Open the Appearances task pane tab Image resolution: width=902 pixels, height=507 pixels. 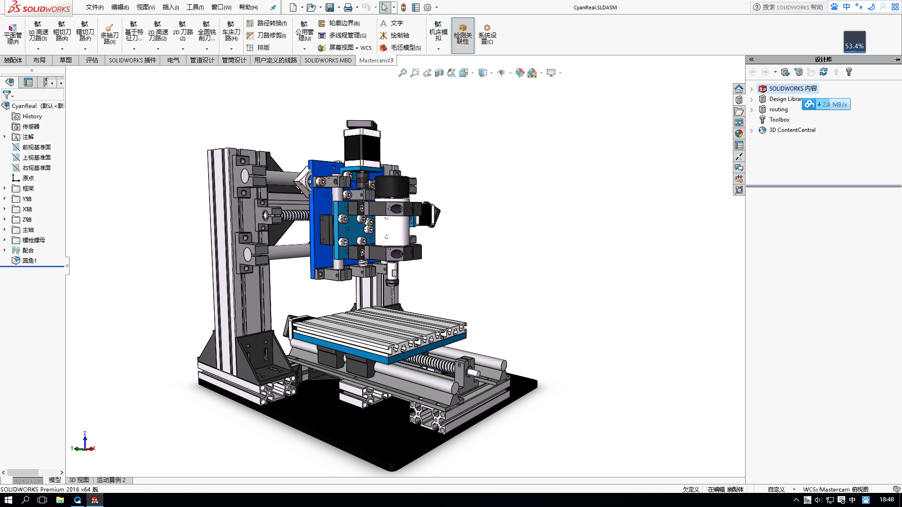739,134
